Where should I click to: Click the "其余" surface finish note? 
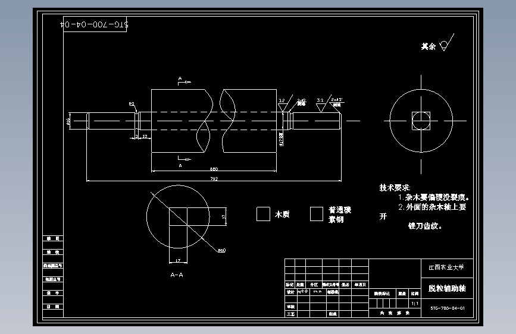tap(428, 47)
